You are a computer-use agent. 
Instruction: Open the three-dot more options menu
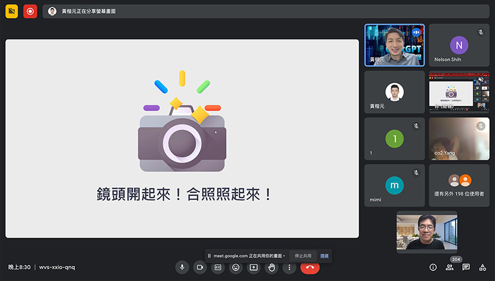(x=289, y=267)
